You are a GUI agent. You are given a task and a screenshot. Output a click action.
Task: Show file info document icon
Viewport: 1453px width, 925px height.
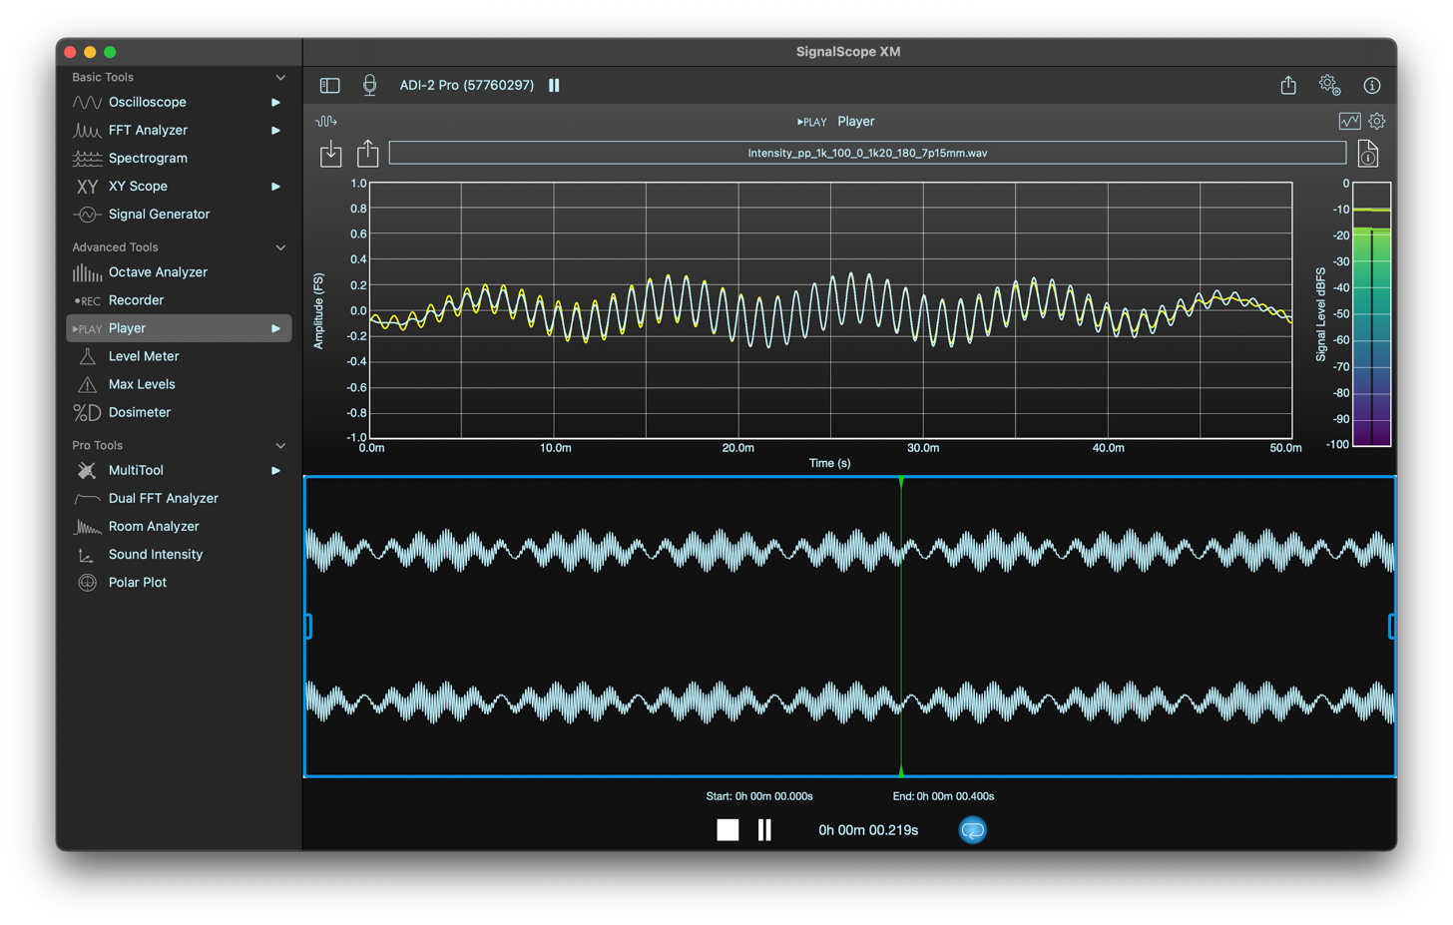click(1368, 154)
